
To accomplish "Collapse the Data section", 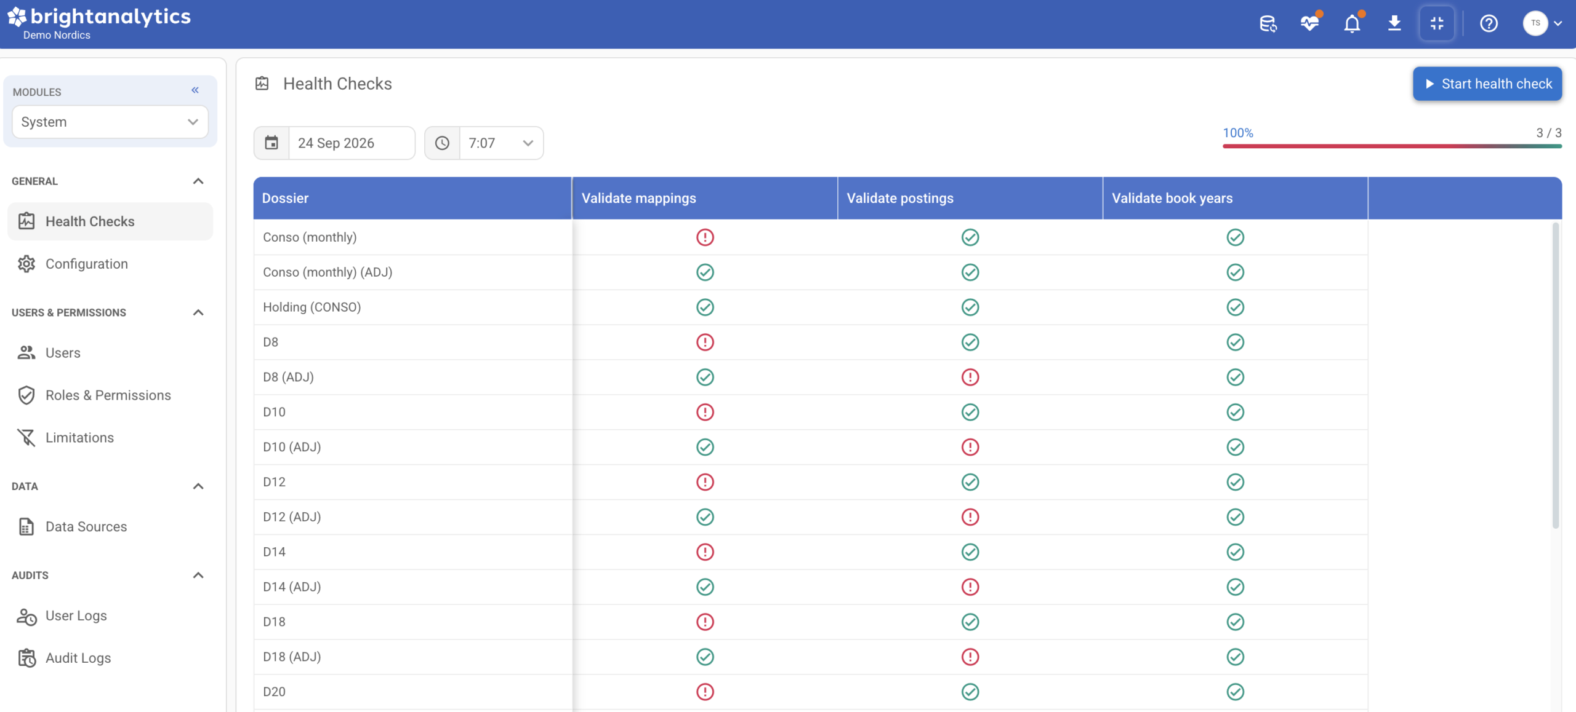I will tap(198, 486).
